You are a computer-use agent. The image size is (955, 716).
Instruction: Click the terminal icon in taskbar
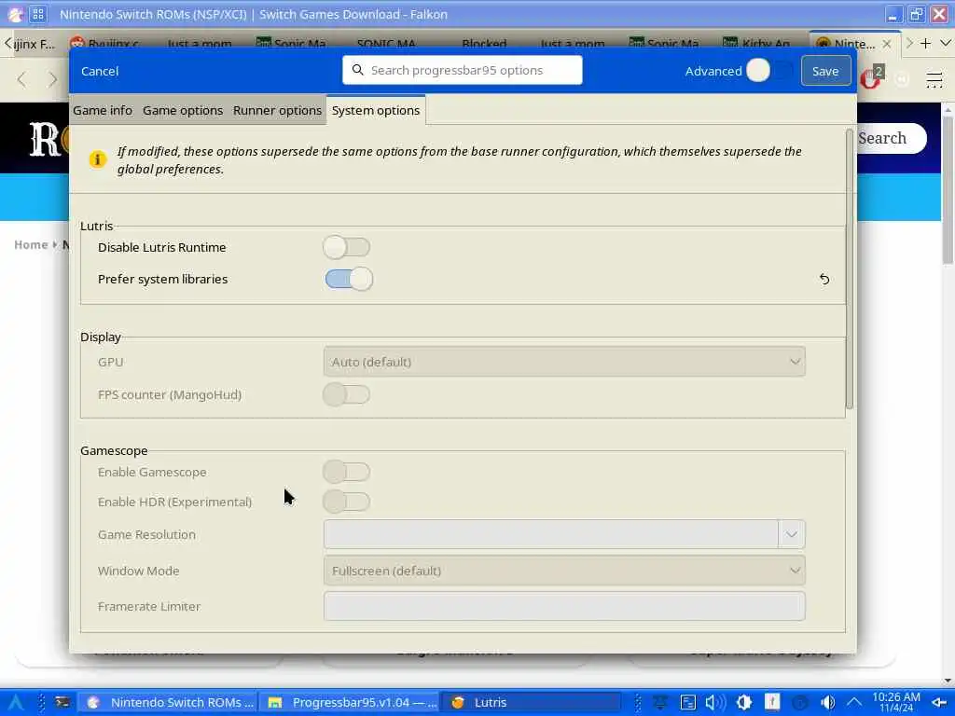click(62, 703)
